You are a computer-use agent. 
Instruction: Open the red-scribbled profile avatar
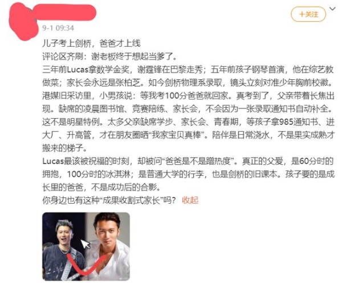click(23, 22)
